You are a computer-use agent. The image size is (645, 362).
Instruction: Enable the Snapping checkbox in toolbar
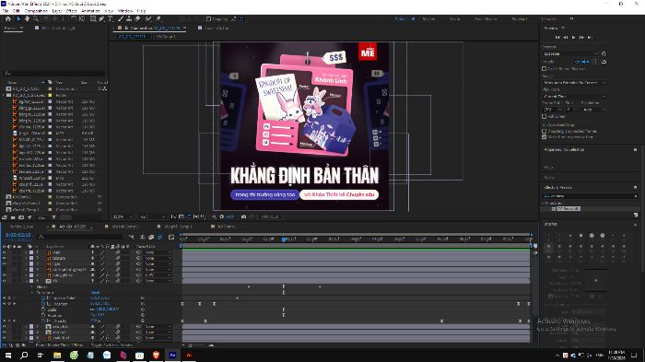(208, 19)
